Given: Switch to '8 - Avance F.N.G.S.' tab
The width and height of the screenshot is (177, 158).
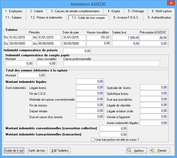Looking at the screenshot, I should click(126, 18).
